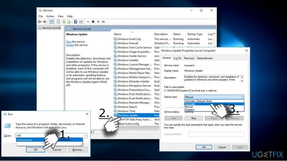The width and height of the screenshot is (287, 161).
Task: Open the Action menu
Action: coord(50,16)
